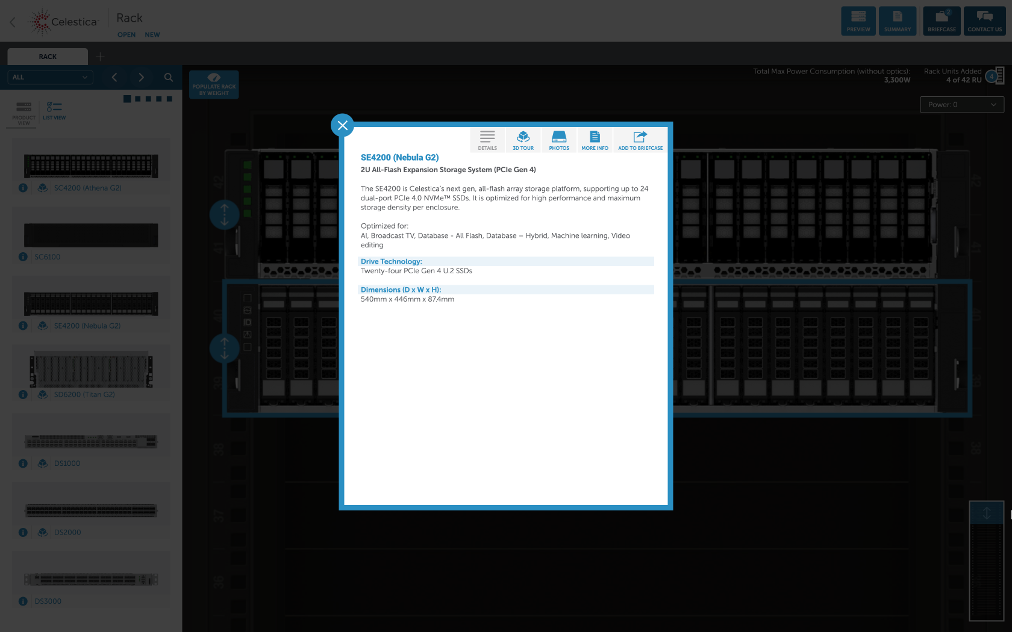
Task: Click Populate Rack By Weight button
Action: tap(214, 85)
